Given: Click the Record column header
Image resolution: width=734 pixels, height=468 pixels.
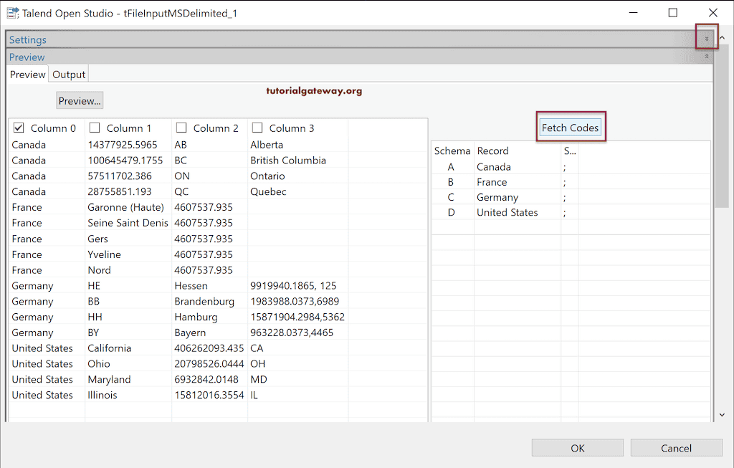Looking at the screenshot, I should 492,151.
